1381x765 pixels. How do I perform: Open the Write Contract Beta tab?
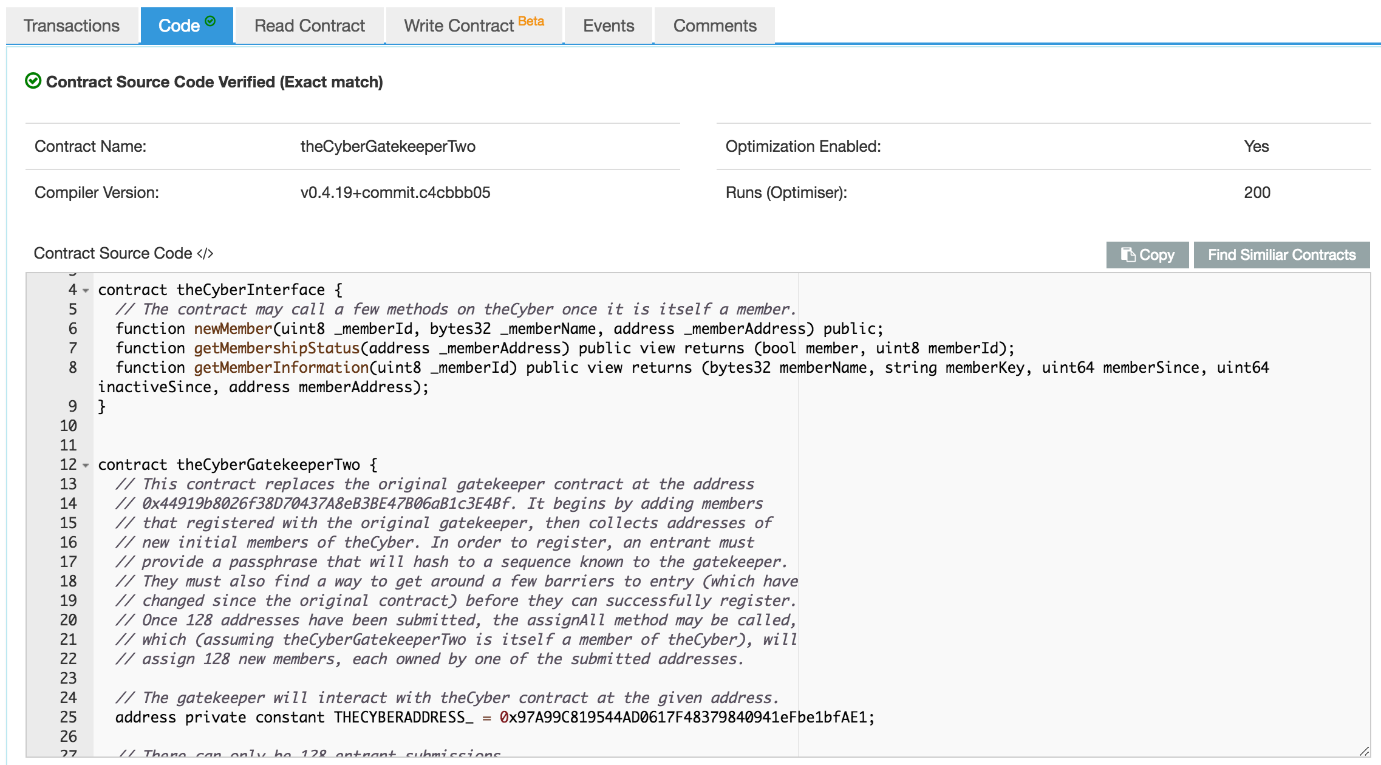(x=474, y=25)
